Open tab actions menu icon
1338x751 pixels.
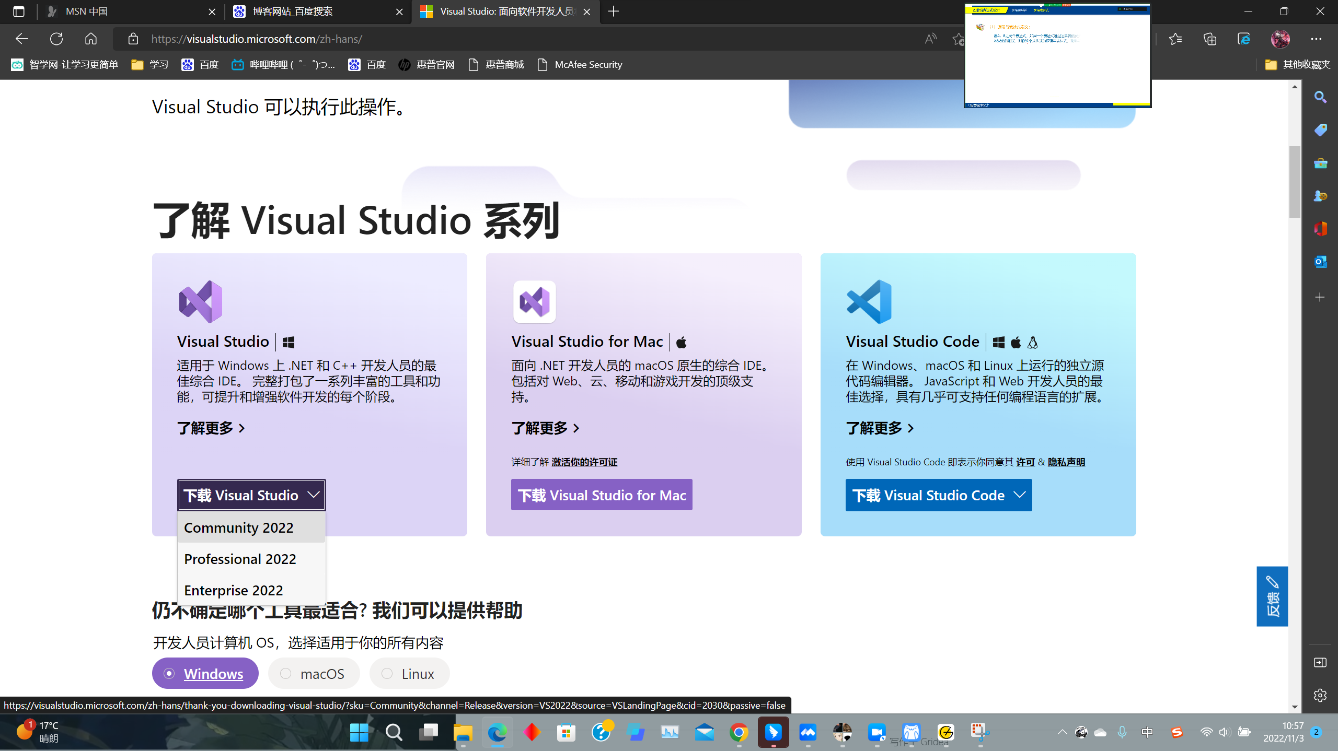click(x=19, y=11)
